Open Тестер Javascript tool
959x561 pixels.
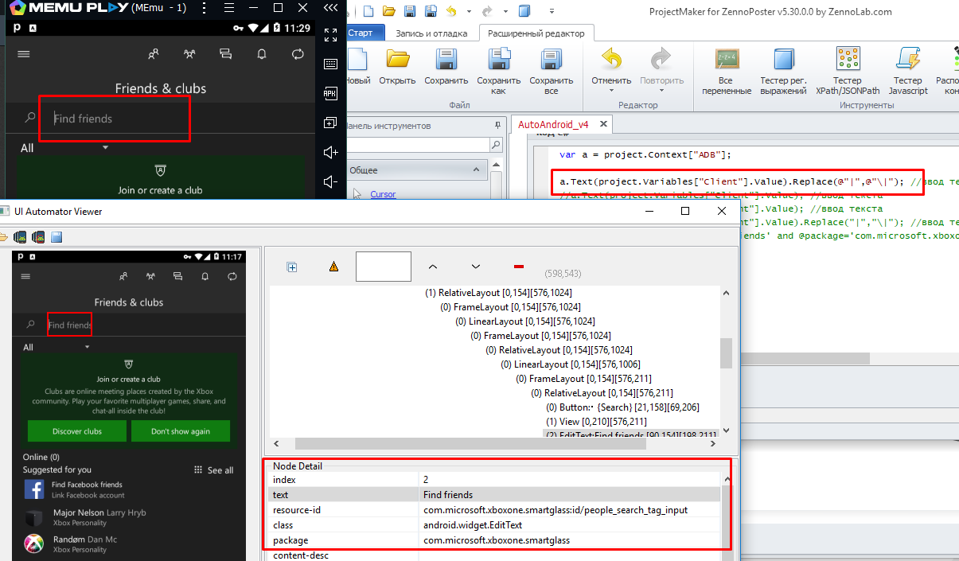point(908,72)
